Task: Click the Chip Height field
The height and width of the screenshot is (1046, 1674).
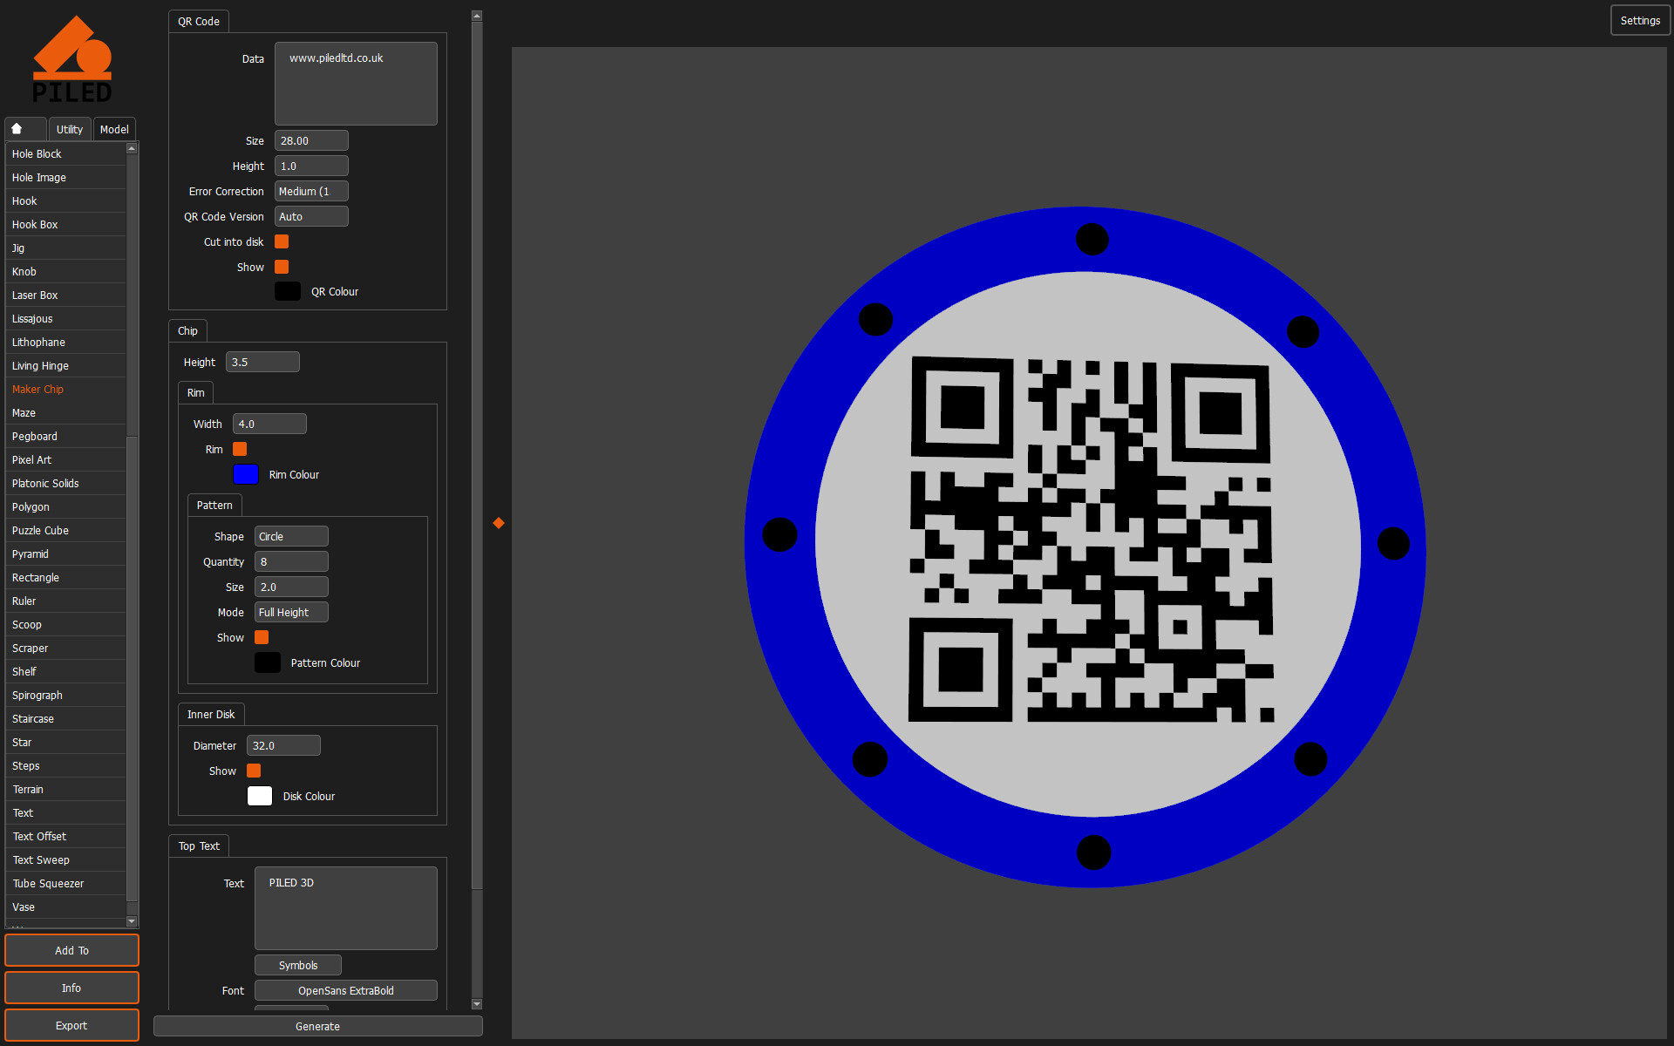Action: click(x=262, y=362)
